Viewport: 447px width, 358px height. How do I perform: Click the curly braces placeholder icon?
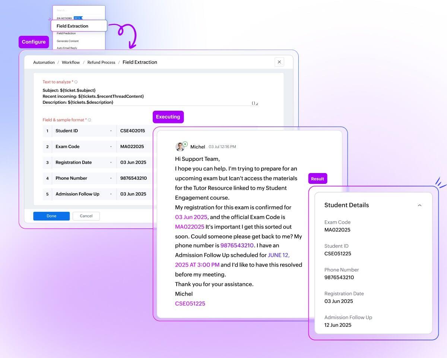click(x=253, y=103)
